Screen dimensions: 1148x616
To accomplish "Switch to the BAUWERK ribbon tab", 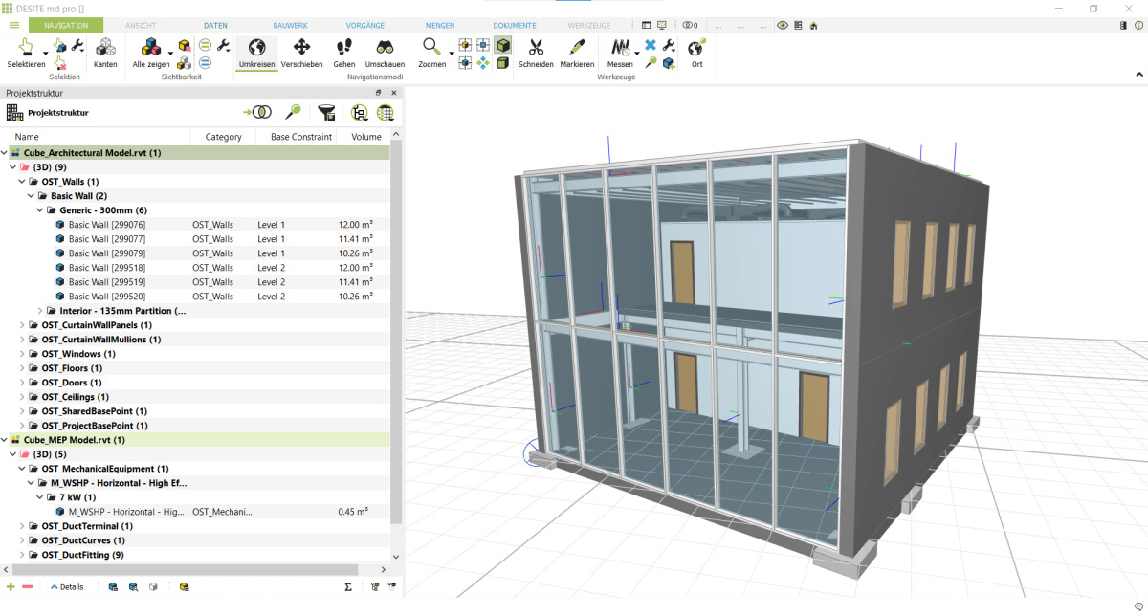I will 291,25.
